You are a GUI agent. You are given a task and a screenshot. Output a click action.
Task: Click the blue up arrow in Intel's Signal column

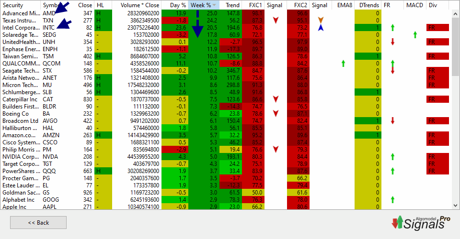pos(321,28)
